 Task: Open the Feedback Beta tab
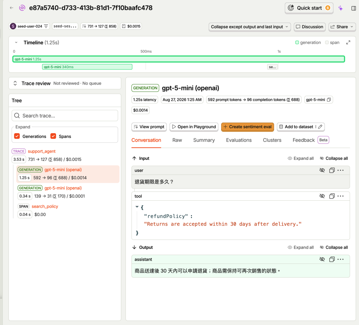click(311, 140)
